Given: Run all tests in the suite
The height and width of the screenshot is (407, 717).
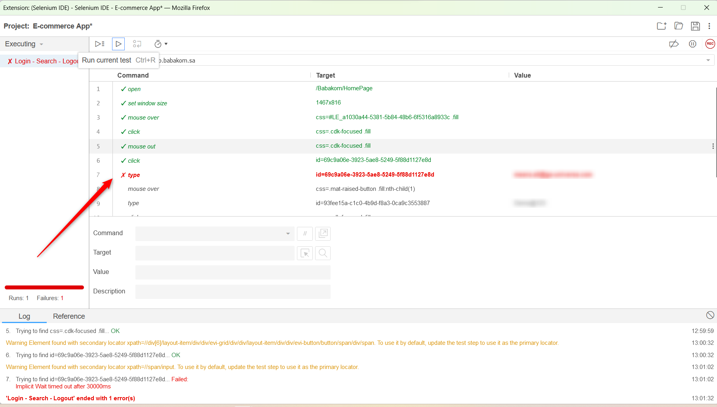Looking at the screenshot, I should [99, 44].
